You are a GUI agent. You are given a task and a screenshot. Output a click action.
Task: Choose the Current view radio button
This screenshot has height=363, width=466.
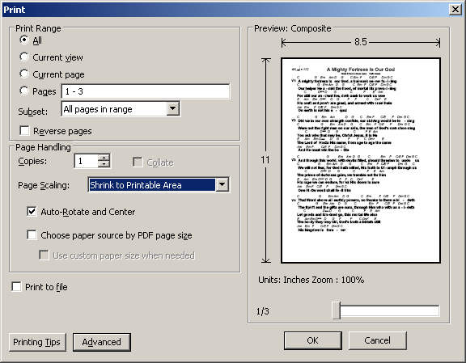(24, 57)
